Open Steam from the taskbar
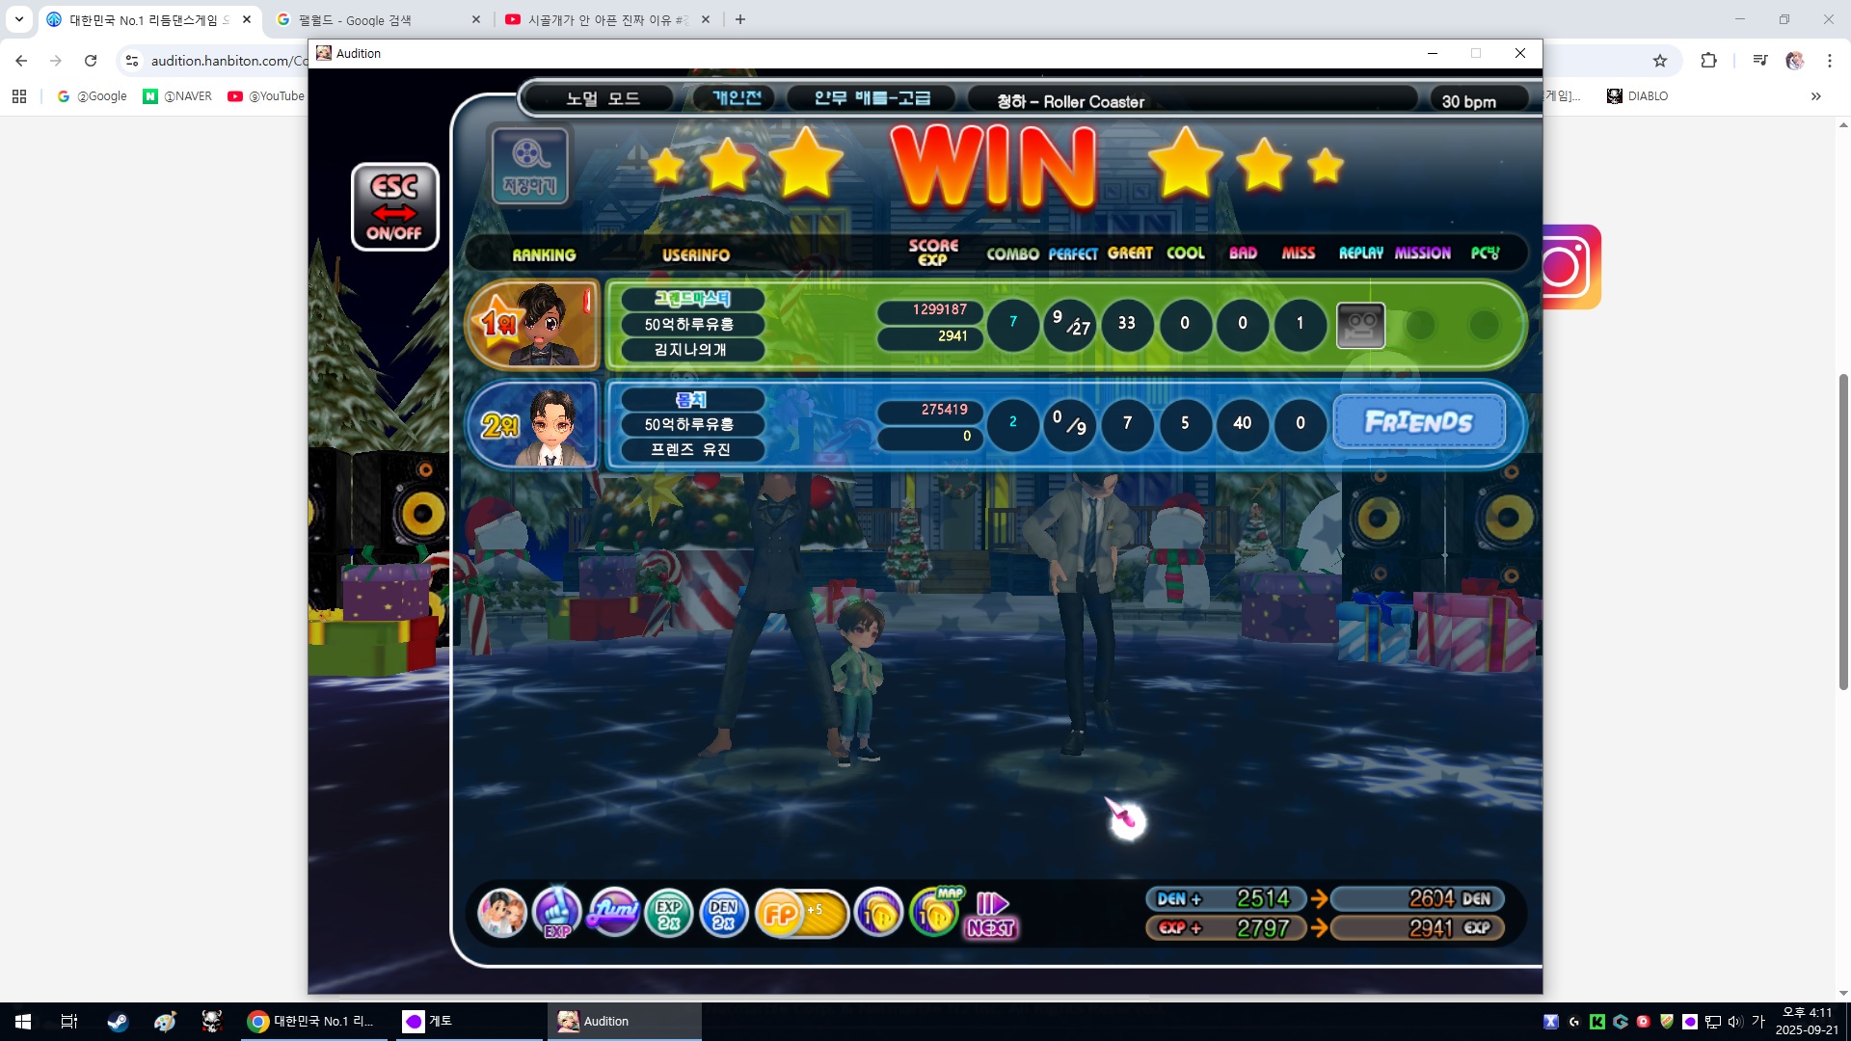The height and width of the screenshot is (1041, 1851). coord(118,1021)
